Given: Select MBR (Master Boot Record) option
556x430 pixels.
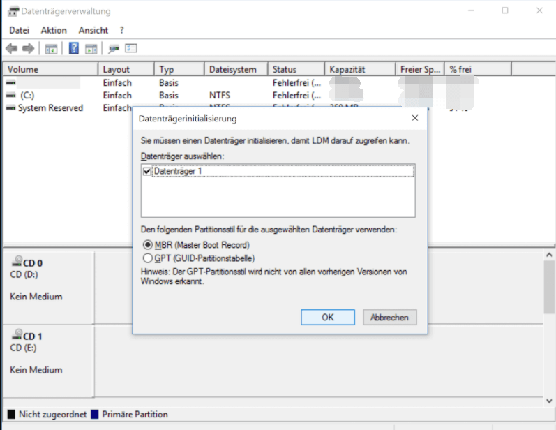Looking at the screenshot, I should [147, 245].
